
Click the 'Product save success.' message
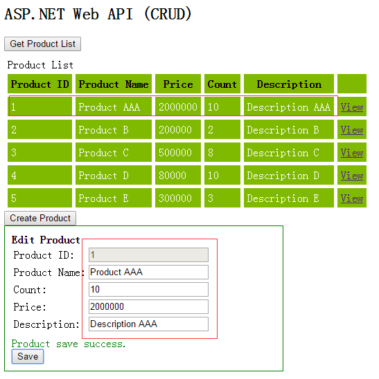69,344
